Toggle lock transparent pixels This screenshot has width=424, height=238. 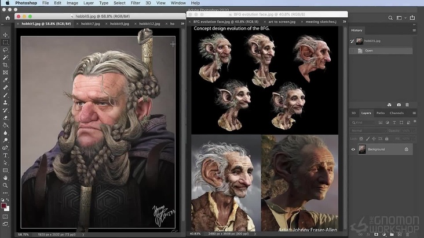361,139
